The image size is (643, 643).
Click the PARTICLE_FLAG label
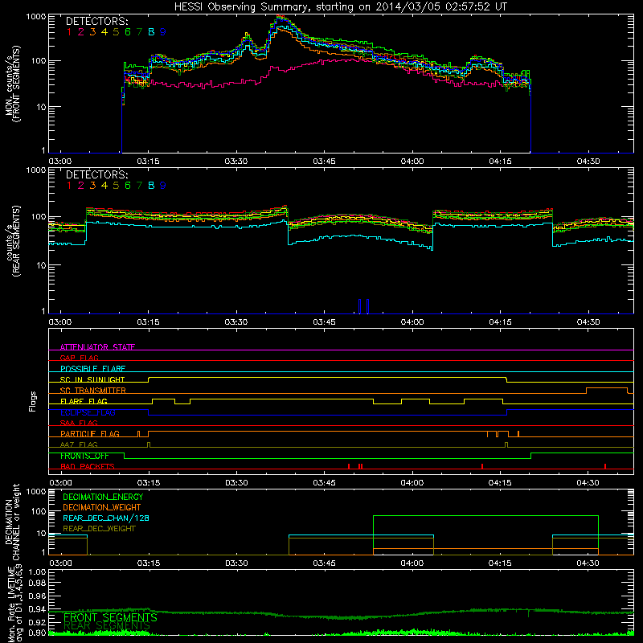click(x=90, y=433)
